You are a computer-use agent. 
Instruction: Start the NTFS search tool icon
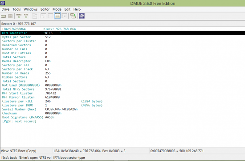(x=19, y=16)
